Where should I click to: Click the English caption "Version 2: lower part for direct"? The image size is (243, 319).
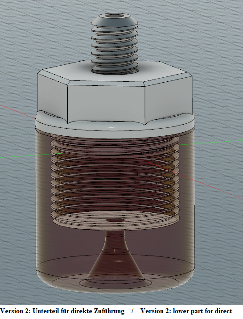[186, 311]
